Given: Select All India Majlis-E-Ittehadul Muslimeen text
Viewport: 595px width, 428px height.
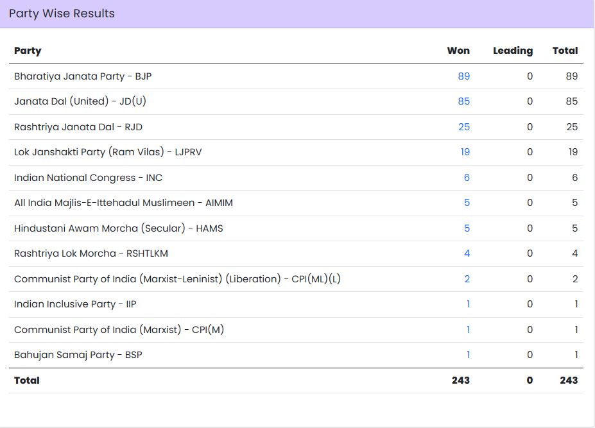Looking at the screenshot, I should tap(105, 203).
